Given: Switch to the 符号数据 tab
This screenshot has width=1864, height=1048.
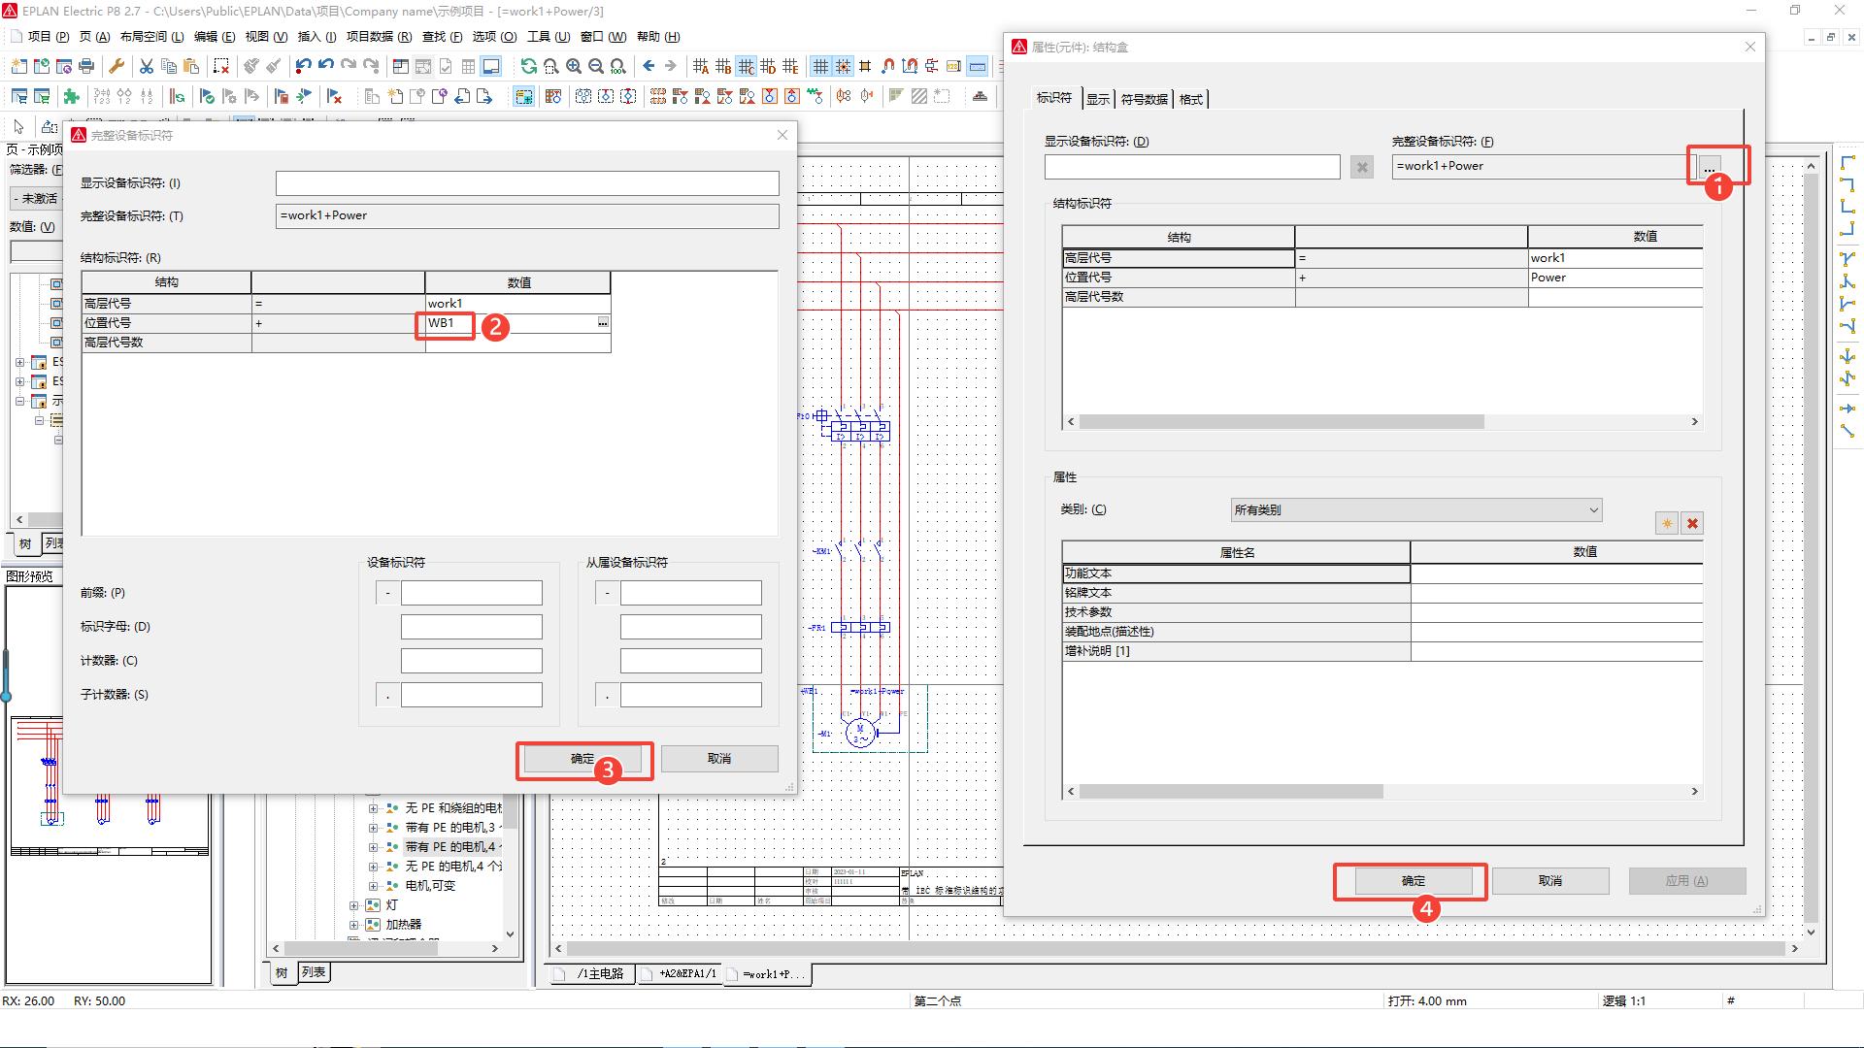Looking at the screenshot, I should 1144,99.
